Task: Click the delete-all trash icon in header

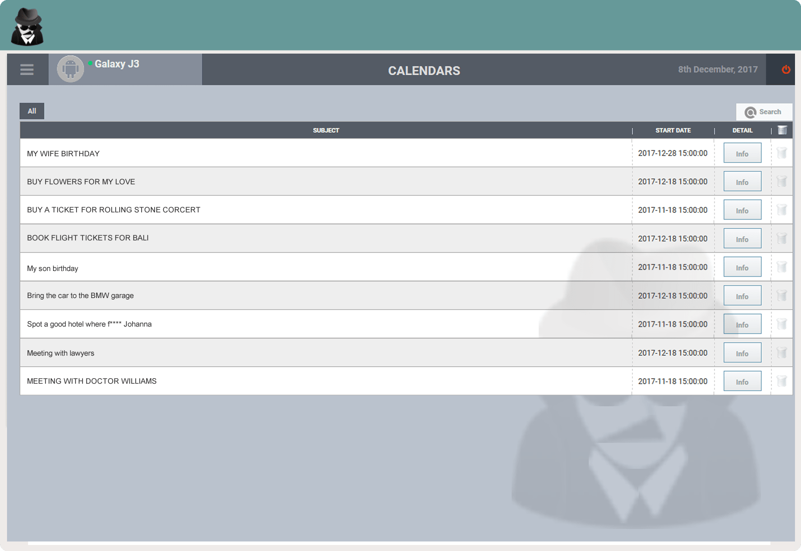Action: (x=782, y=130)
